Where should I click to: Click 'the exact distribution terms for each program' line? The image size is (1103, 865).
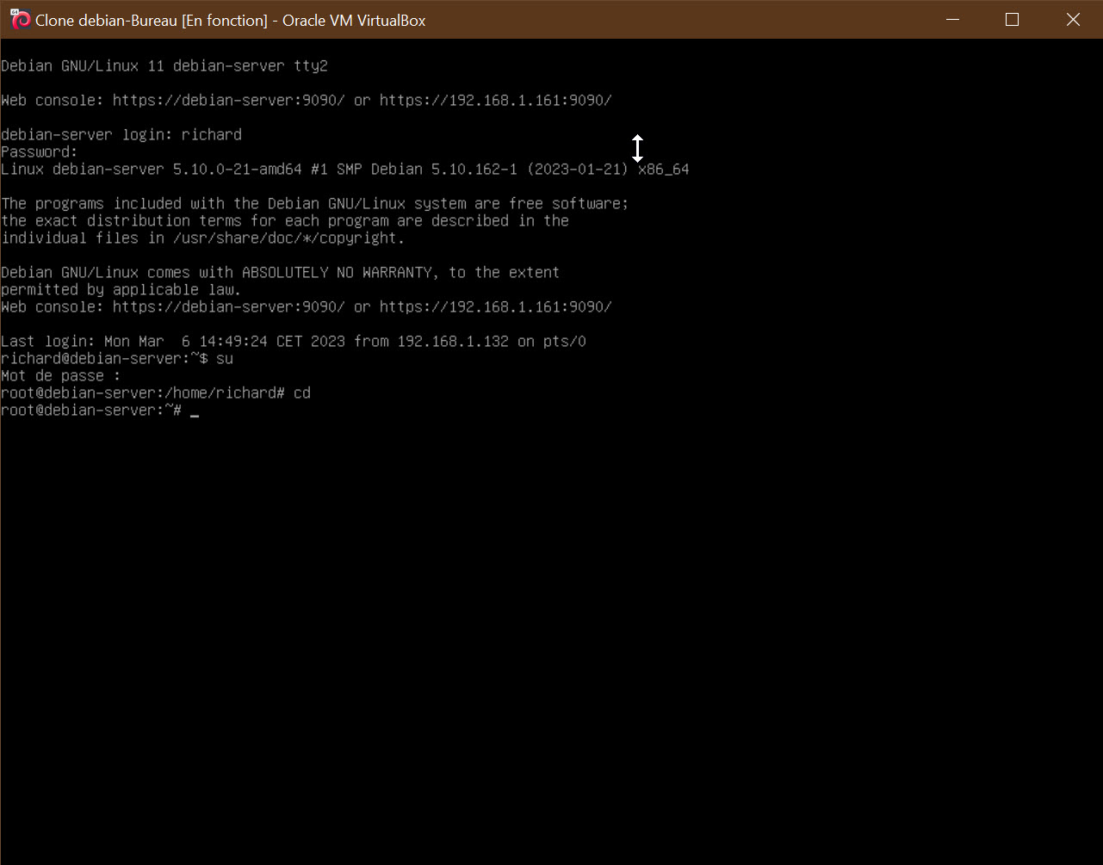(x=285, y=220)
